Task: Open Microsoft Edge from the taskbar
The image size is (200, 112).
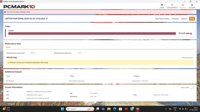Action: coord(114,109)
